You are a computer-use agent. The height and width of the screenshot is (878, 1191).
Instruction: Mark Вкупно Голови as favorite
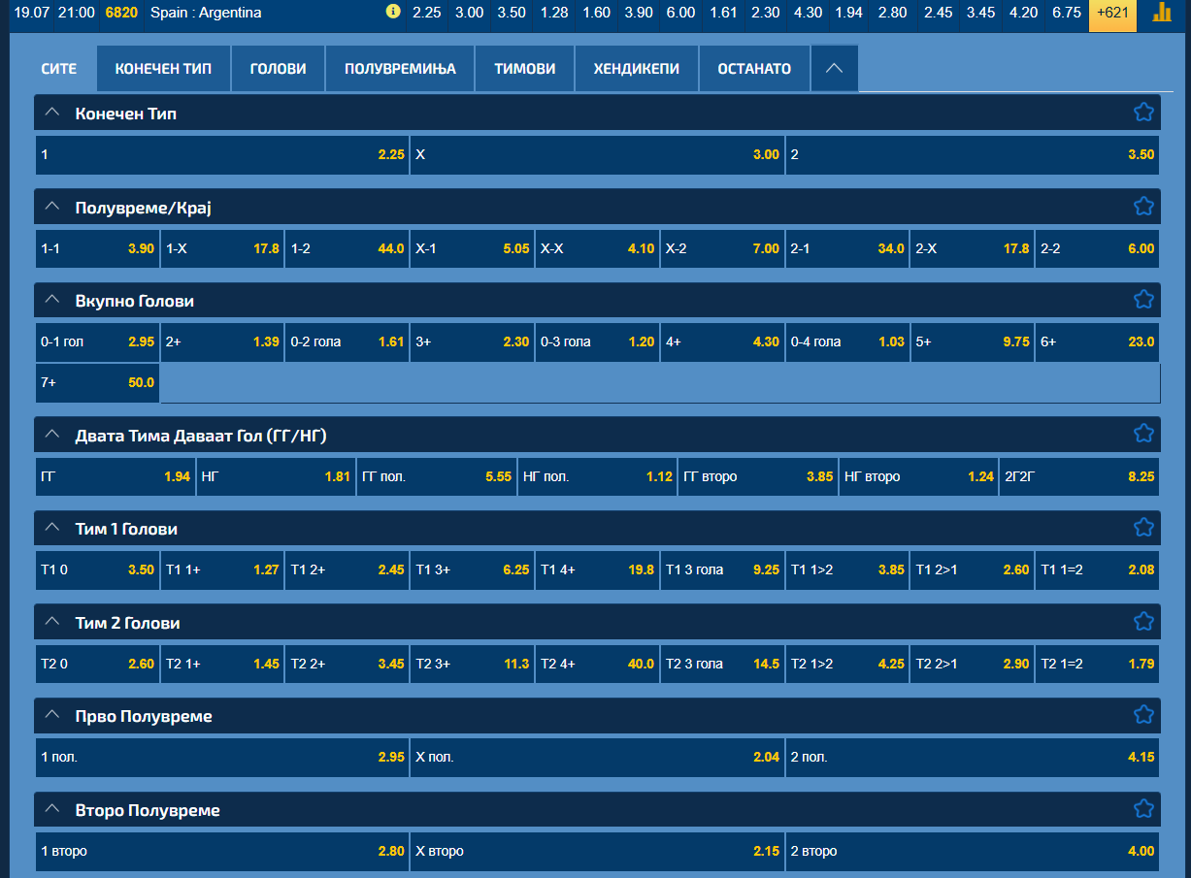(x=1143, y=300)
